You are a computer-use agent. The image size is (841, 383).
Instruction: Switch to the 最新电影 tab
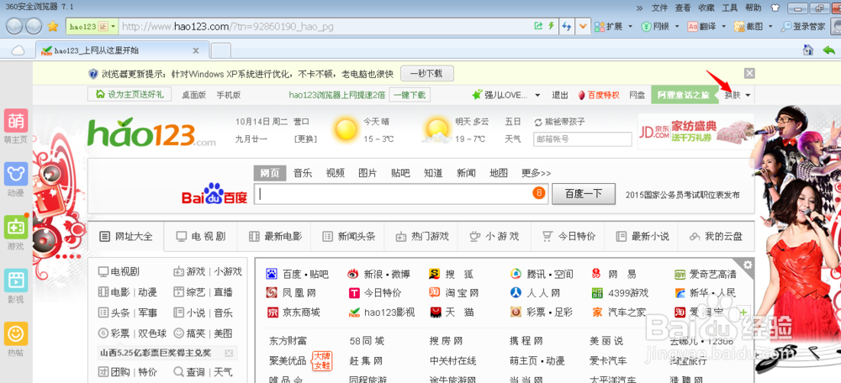pos(274,236)
